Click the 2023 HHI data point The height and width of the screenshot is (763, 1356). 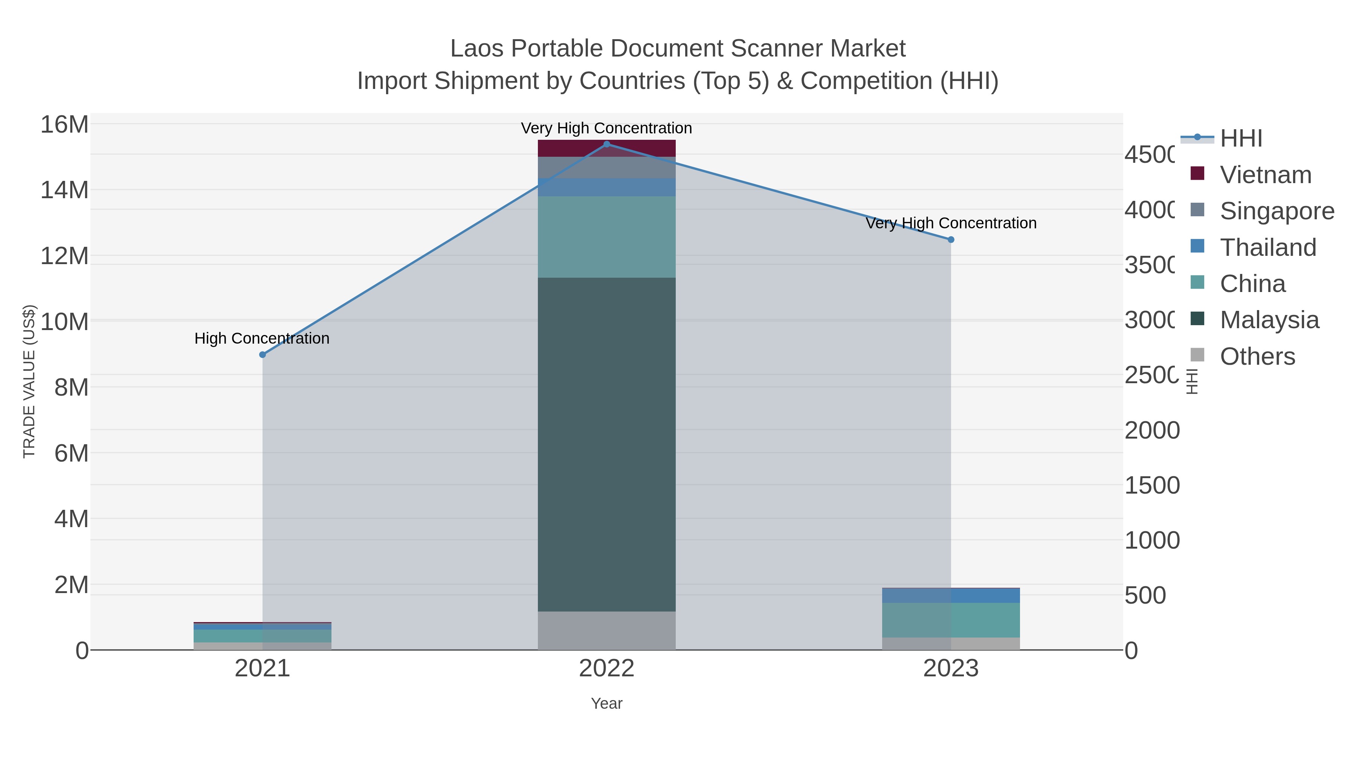click(x=951, y=240)
